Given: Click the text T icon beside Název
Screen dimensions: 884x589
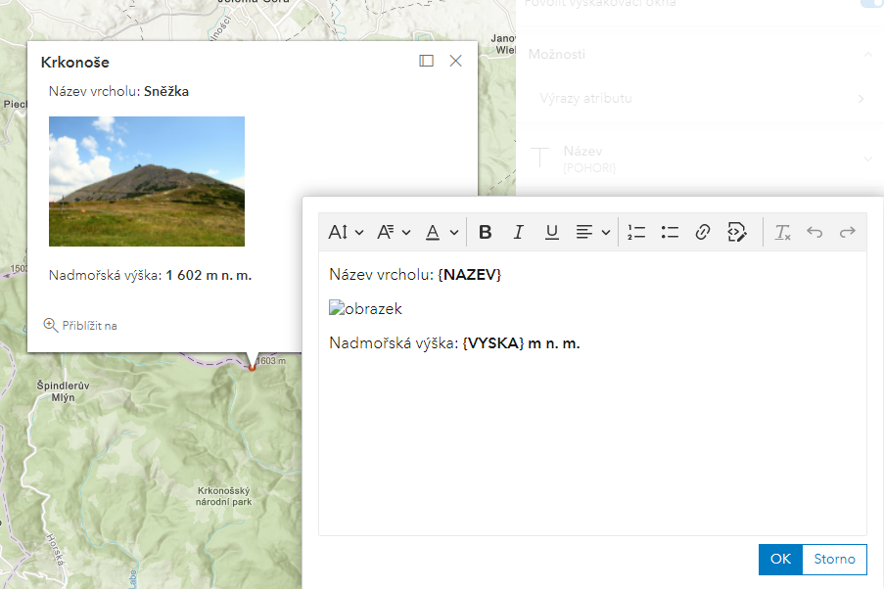Looking at the screenshot, I should tap(540, 158).
